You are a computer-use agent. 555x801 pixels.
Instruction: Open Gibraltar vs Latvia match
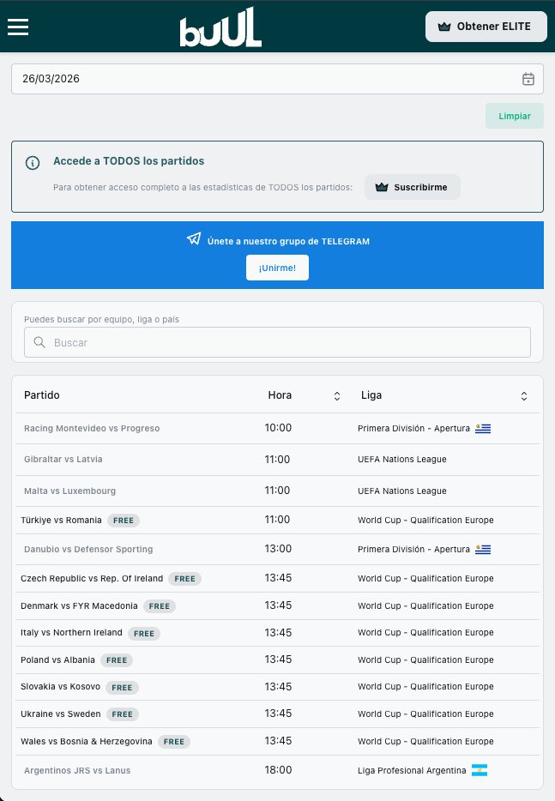tap(63, 460)
